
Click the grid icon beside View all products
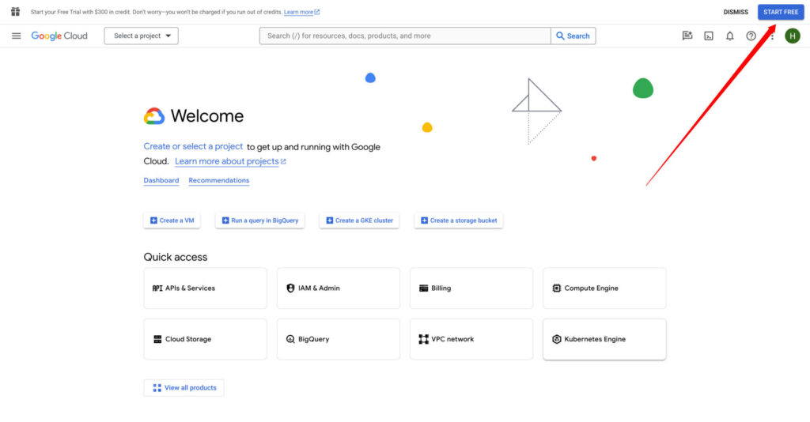157,387
